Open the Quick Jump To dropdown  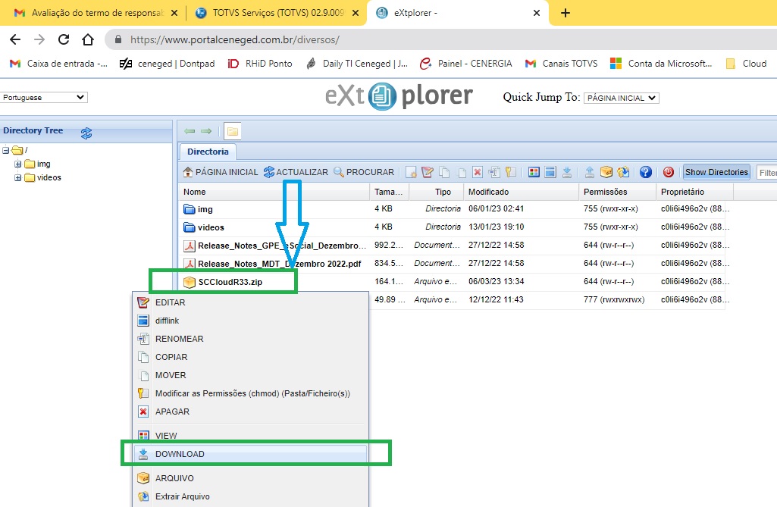tap(621, 98)
